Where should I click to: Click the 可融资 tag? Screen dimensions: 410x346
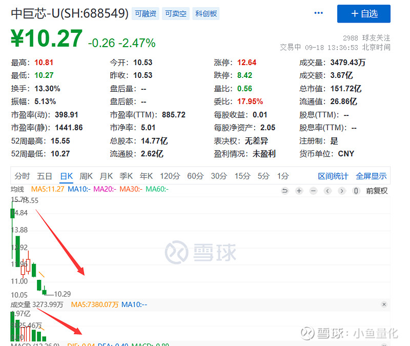tap(146, 14)
